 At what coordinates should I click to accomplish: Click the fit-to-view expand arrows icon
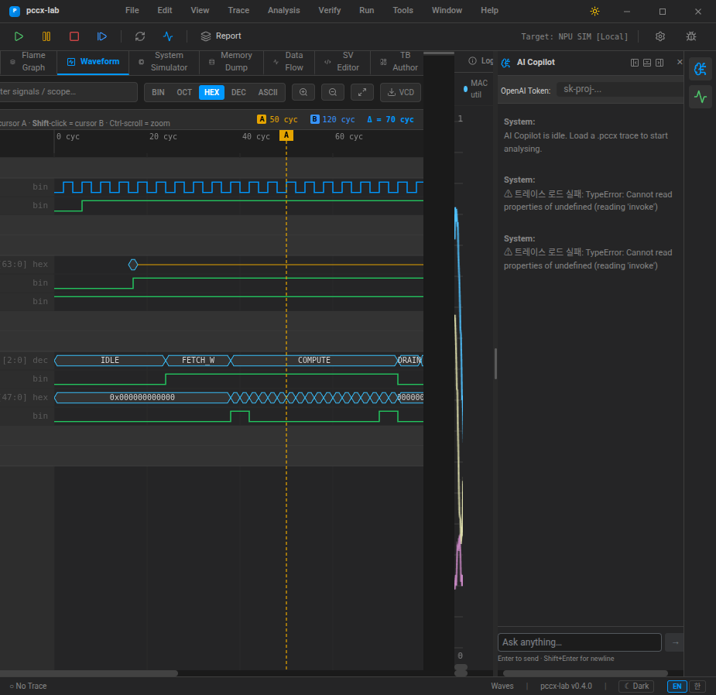[362, 92]
